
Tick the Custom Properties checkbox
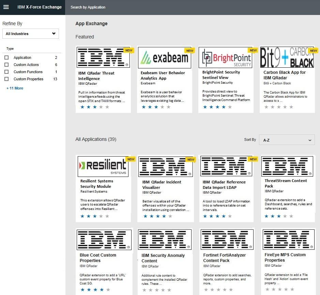[x=6, y=79]
